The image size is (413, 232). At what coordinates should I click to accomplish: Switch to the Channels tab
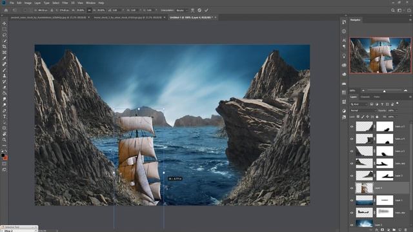click(x=365, y=97)
